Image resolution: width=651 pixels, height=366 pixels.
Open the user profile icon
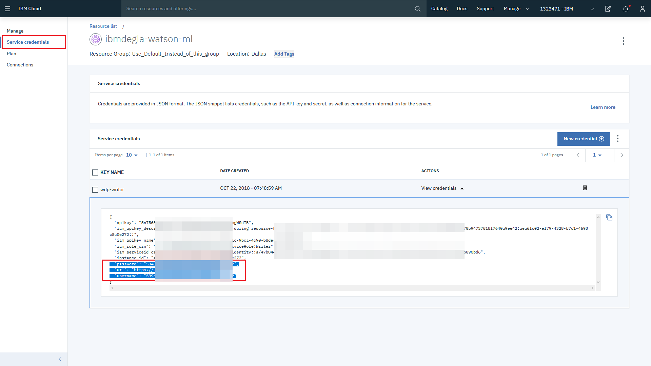coord(642,9)
